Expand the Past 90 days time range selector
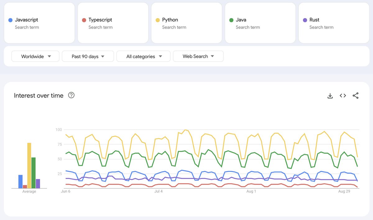This screenshot has height=220, width=373. coord(88,56)
